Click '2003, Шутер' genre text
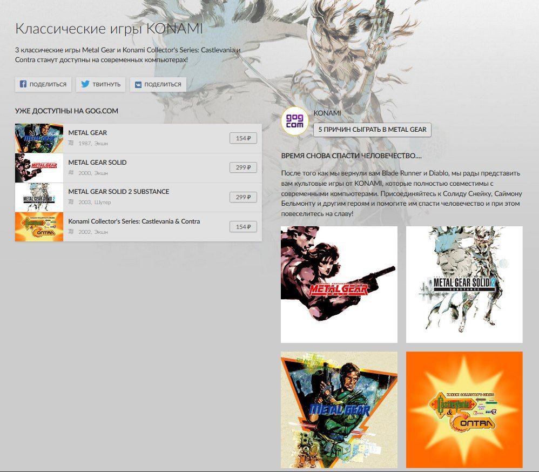 tap(95, 202)
